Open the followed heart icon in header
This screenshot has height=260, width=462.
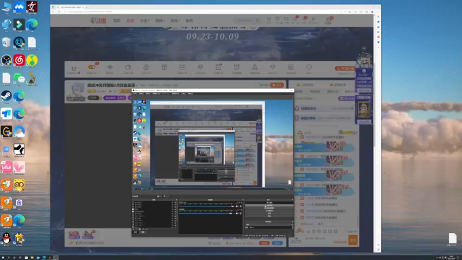(278, 19)
